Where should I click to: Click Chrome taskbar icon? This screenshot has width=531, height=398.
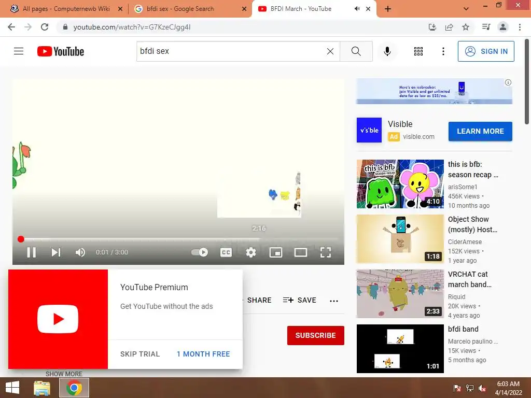(74, 388)
